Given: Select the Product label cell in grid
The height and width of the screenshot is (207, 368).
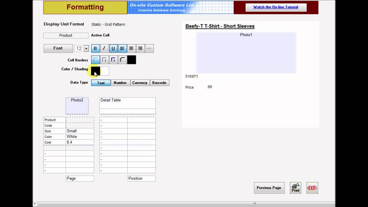Looking at the screenshot, I should coord(55,120).
